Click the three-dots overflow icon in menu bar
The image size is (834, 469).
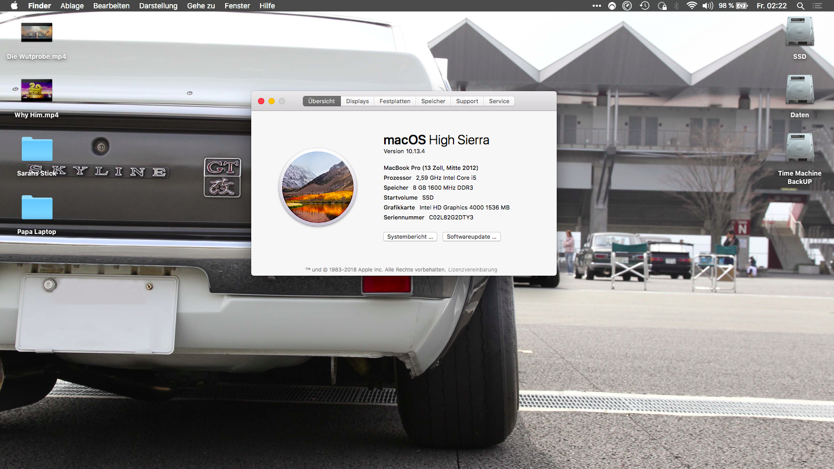pyautogui.click(x=597, y=6)
